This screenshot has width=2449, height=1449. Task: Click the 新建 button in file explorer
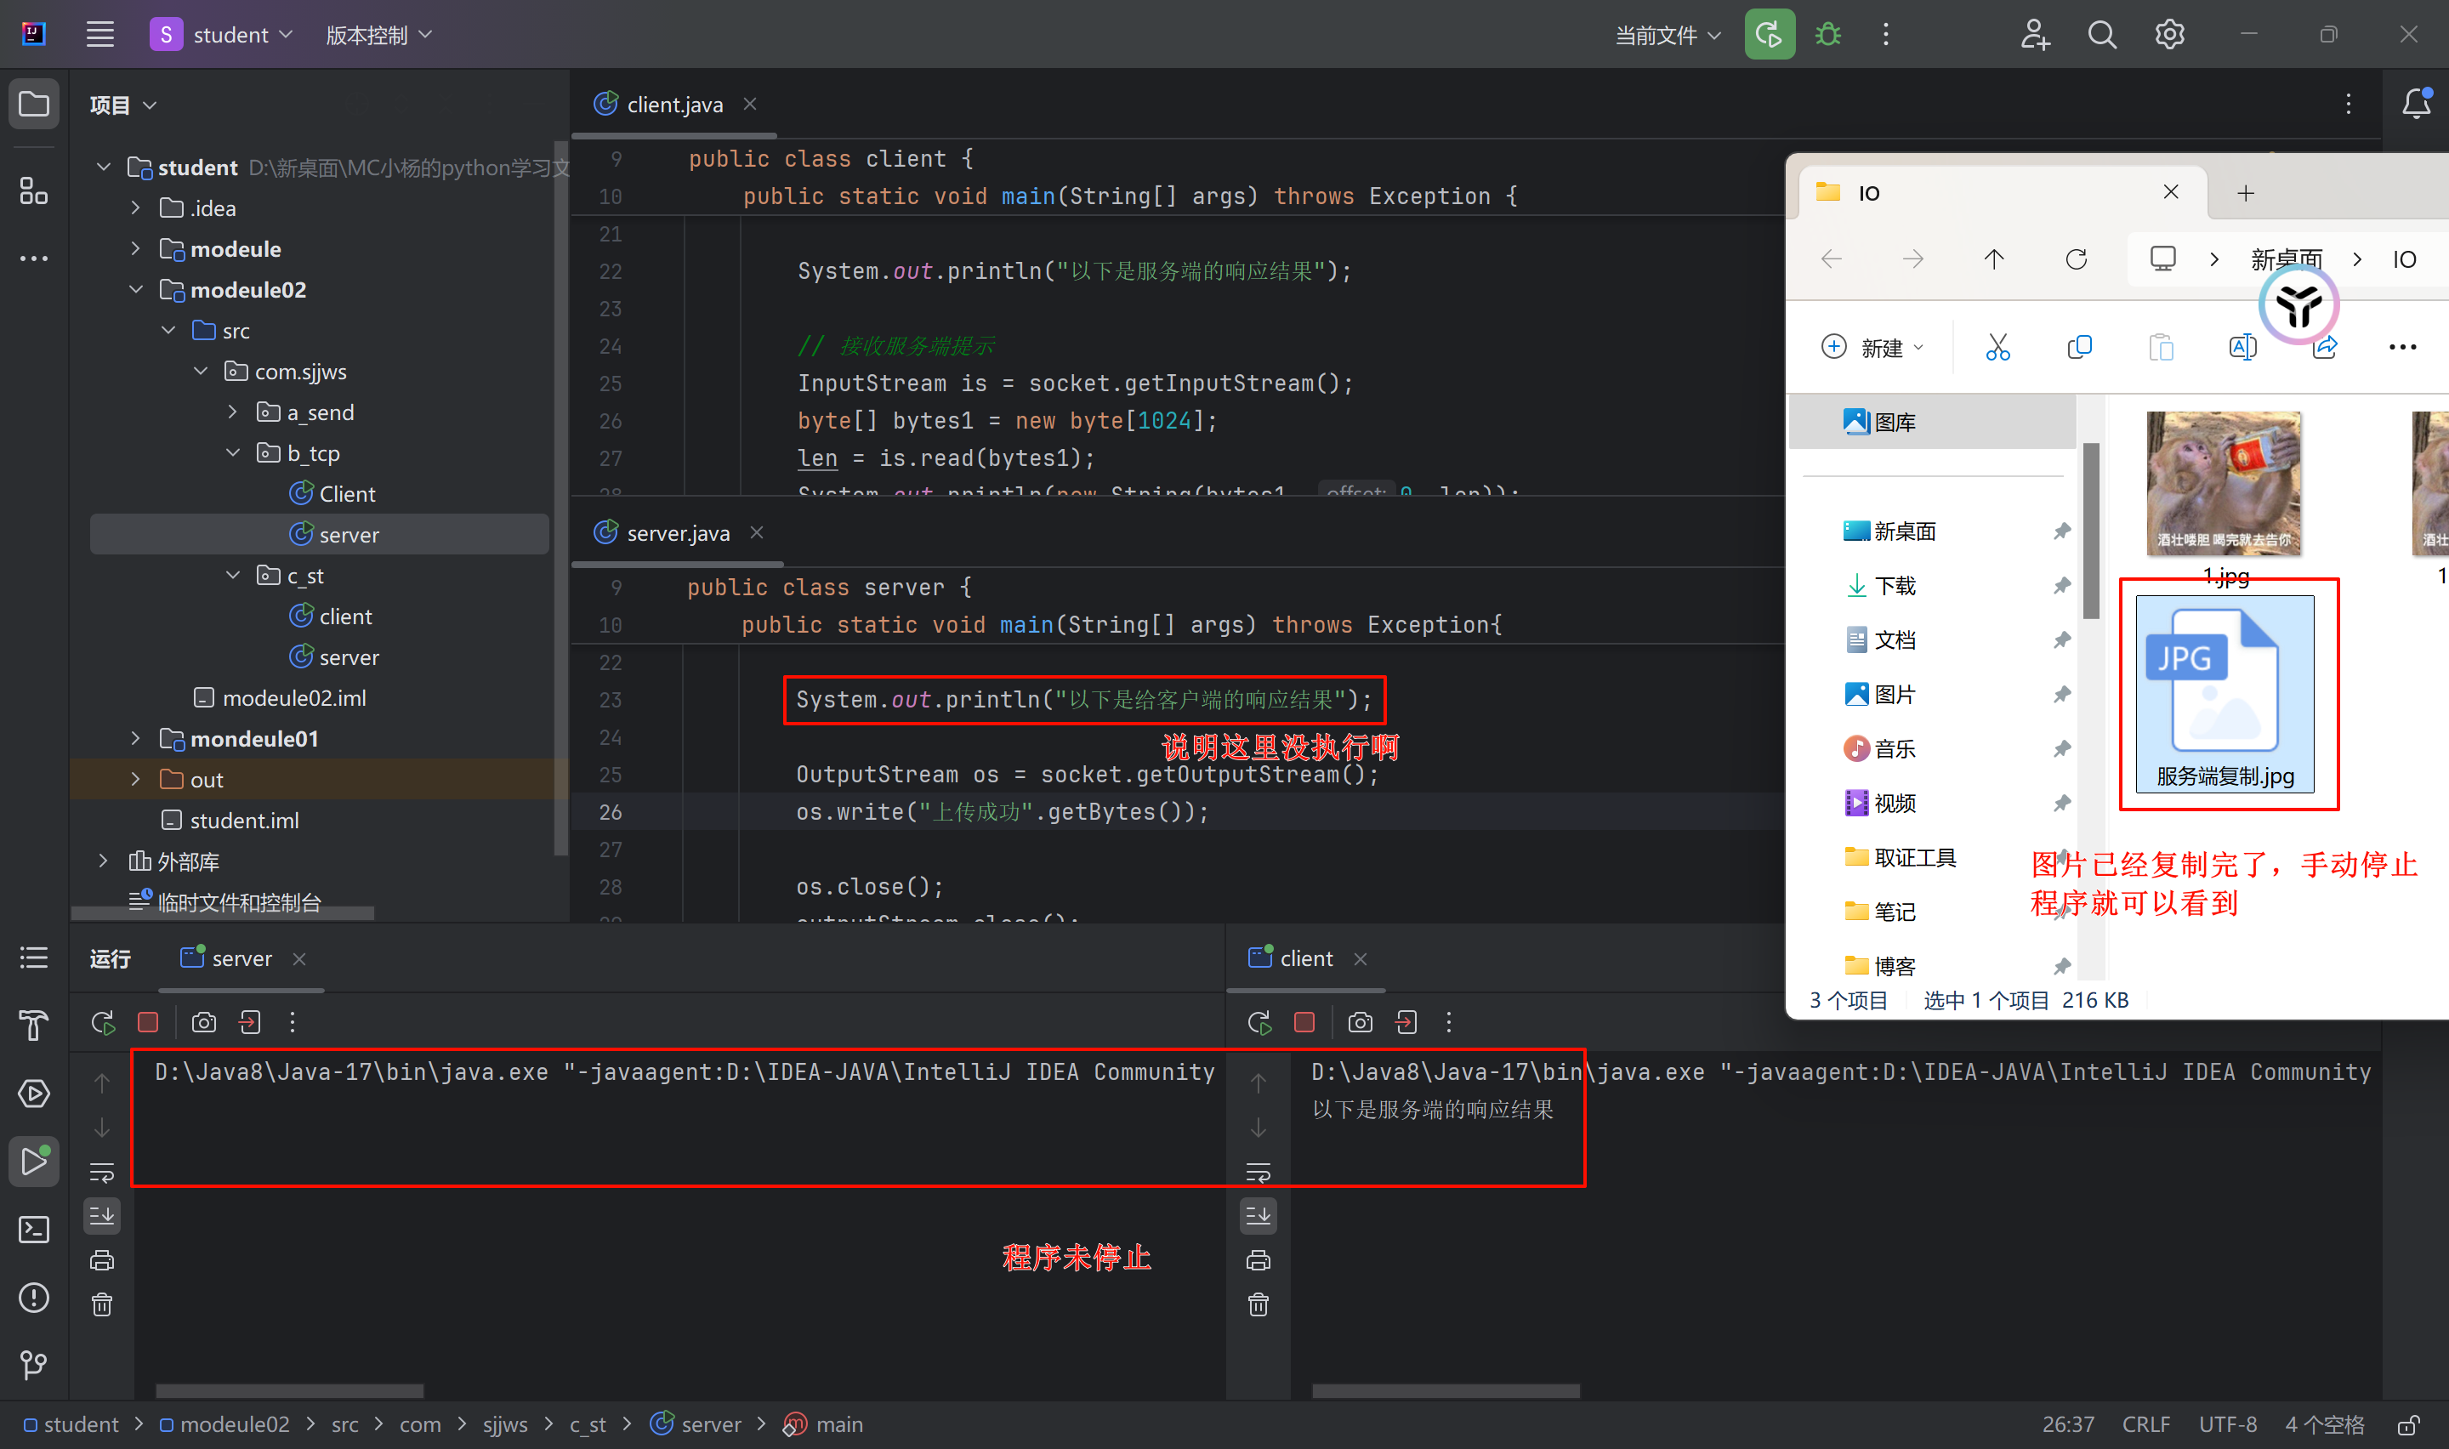coord(1871,348)
